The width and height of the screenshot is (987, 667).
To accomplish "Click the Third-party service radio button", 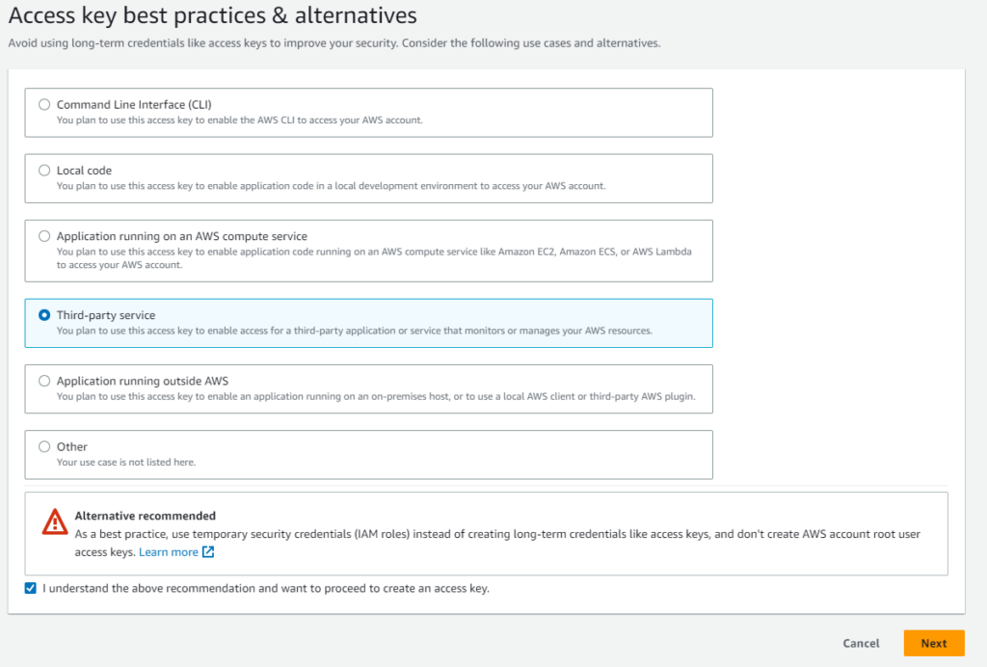I will point(44,314).
